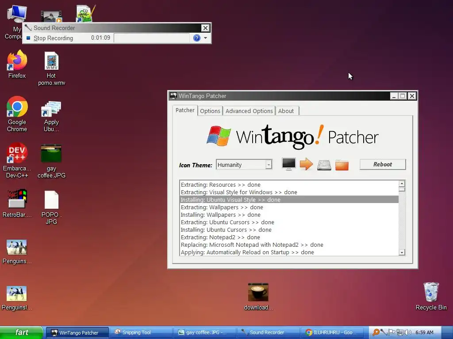Image resolution: width=453 pixels, height=339 pixels.
Task: Click the microphone tray icon
Action: point(384,332)
